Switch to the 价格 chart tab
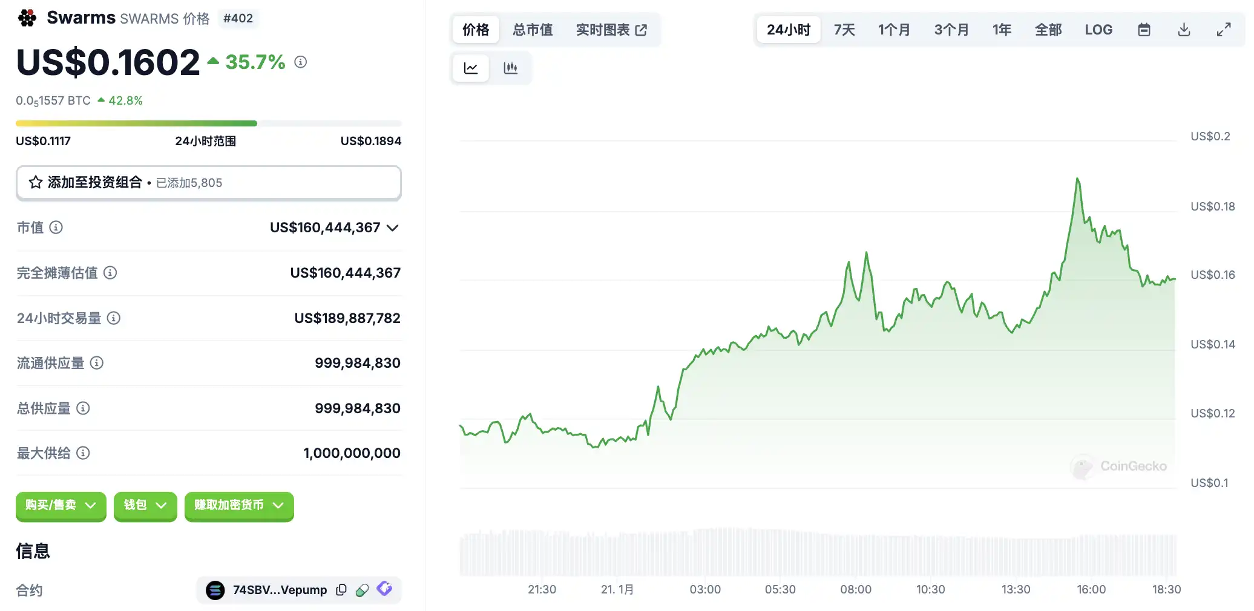 click(x=476, y=30)
